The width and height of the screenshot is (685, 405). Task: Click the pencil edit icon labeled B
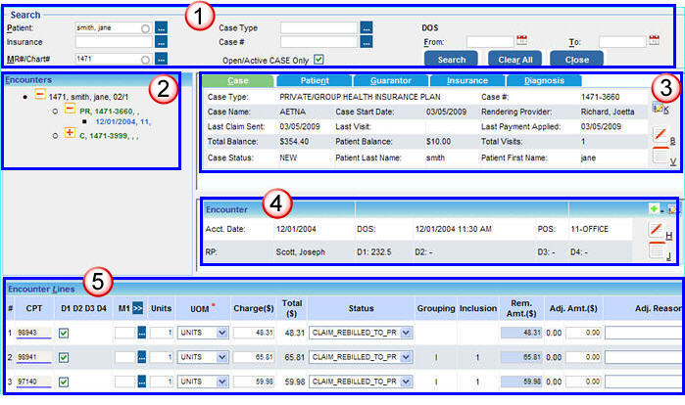[x=660, y=134]
